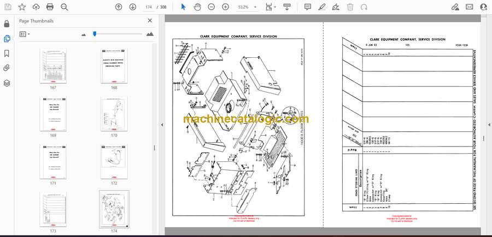This screenshot has width=492, height=237.
Task: Open the fit page options tool
Action: click(x=269, y=7)
